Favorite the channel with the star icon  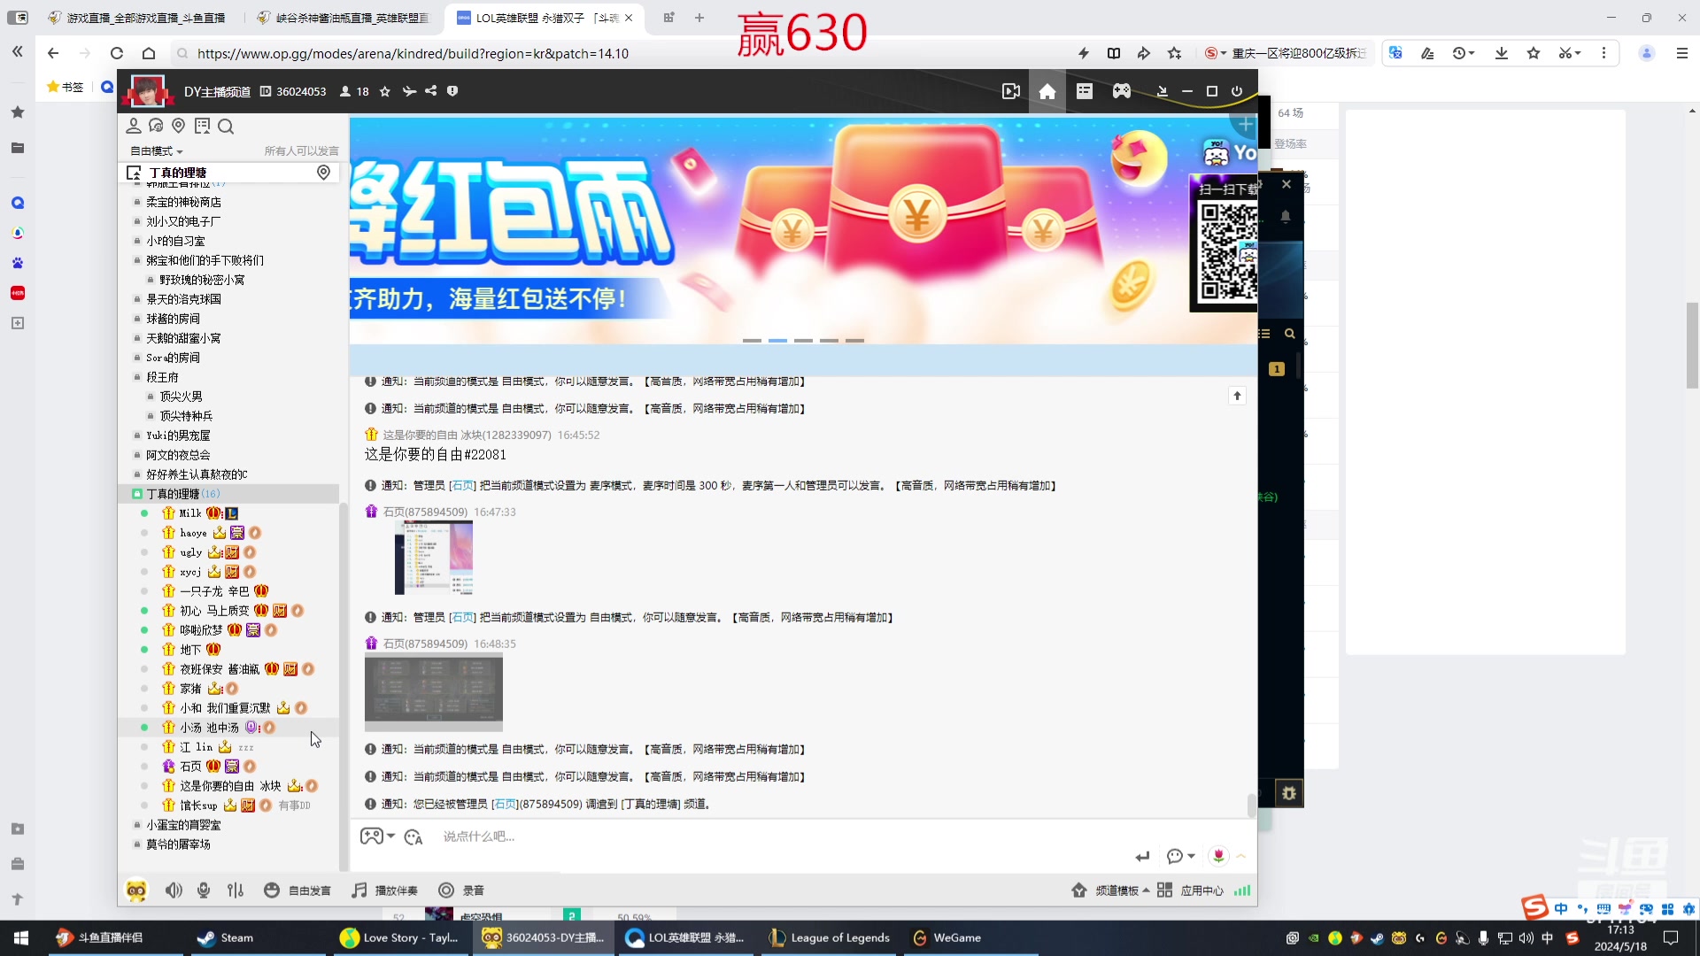(x=385, y=91)
